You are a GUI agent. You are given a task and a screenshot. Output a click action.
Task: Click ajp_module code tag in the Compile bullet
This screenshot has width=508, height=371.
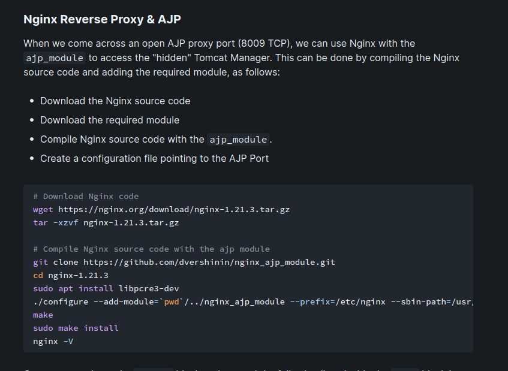pos(238,140)
